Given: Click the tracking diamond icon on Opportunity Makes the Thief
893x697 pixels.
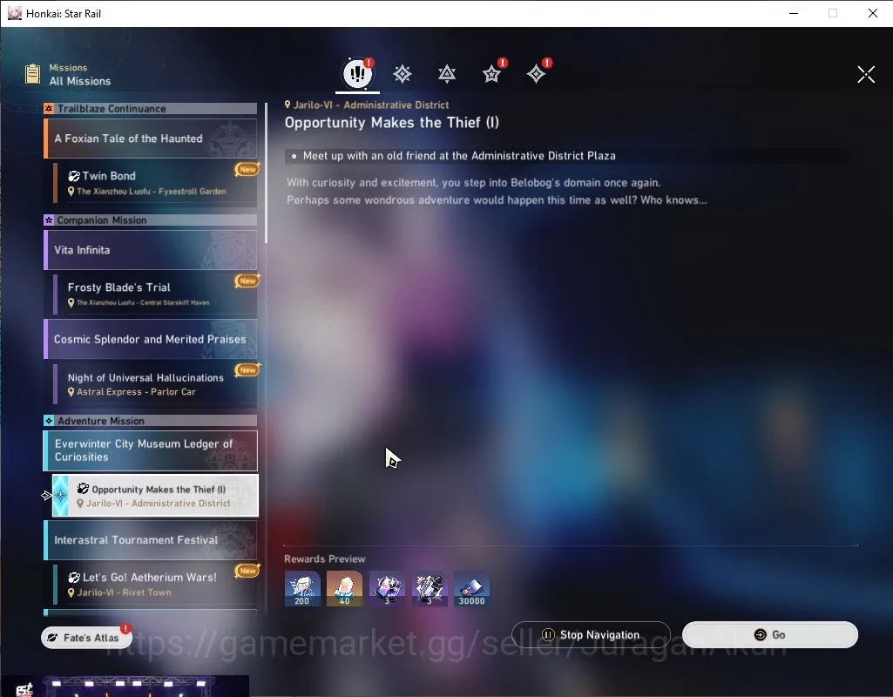Looking at the screenshot, I should click(60, 496).
